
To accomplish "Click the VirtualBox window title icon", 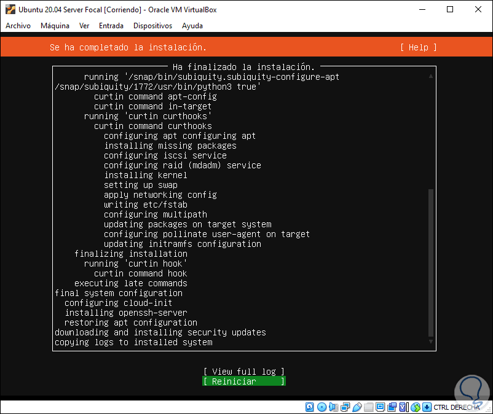I will pyautogui.click(x=10, y=9).
